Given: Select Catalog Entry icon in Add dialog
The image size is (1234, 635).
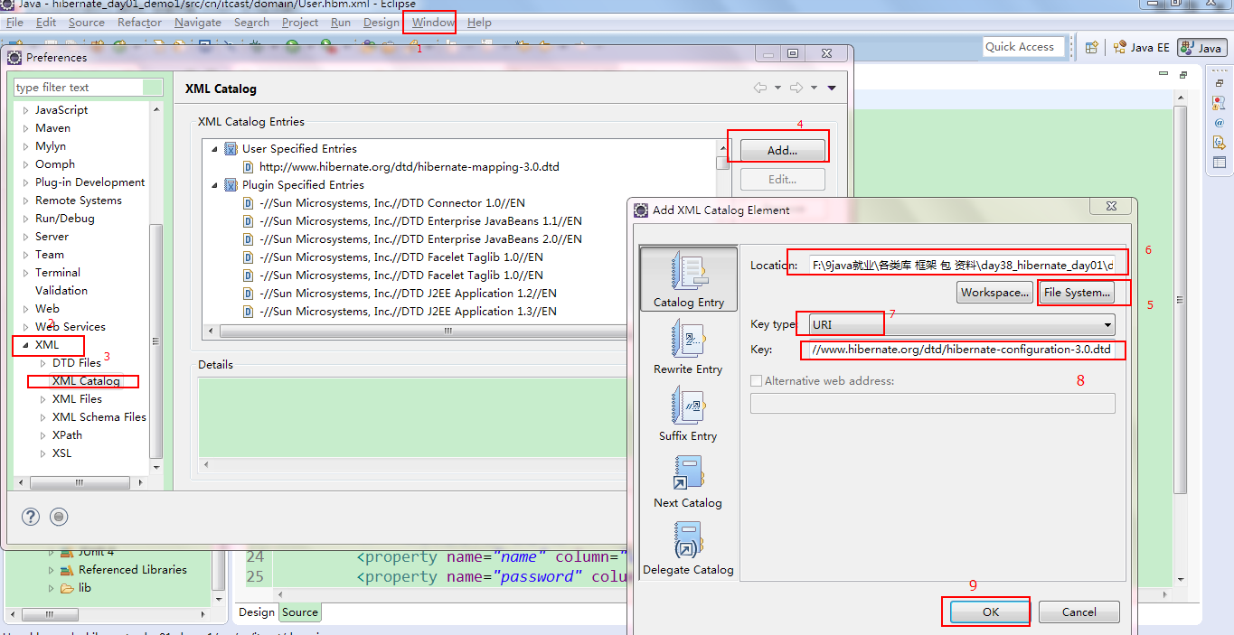Looking at the screenshot, I should (x=688, y=271).
